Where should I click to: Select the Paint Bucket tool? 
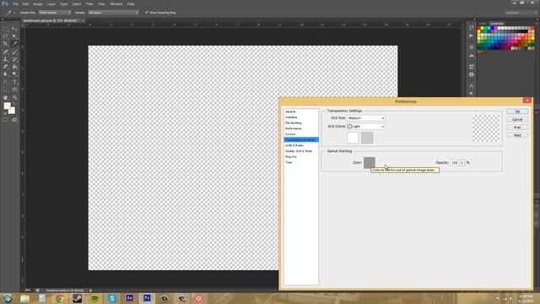click(x=14, y=67)
